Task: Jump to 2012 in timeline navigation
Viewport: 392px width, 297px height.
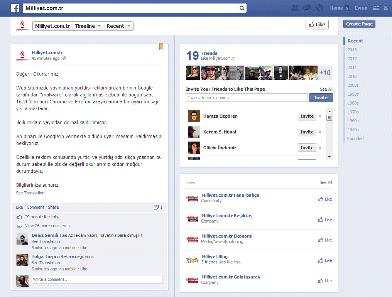Action: (352, 59)
